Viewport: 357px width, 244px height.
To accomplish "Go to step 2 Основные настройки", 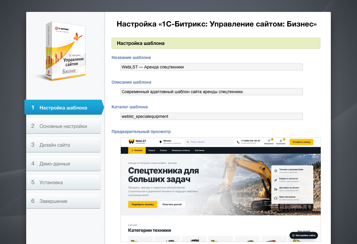I will 63,126.
